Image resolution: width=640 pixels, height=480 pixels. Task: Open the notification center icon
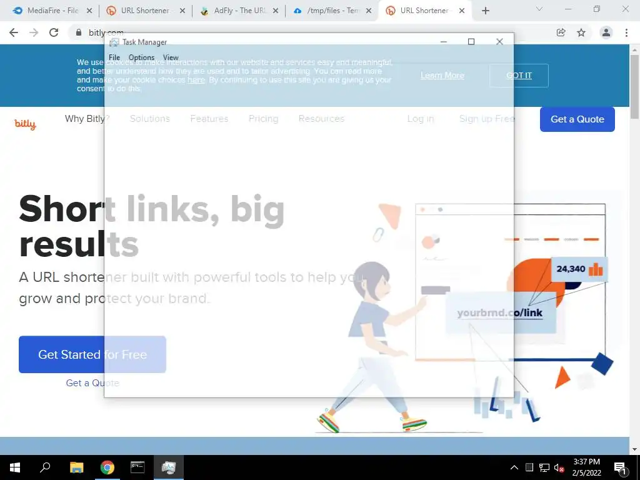point(620,467)
